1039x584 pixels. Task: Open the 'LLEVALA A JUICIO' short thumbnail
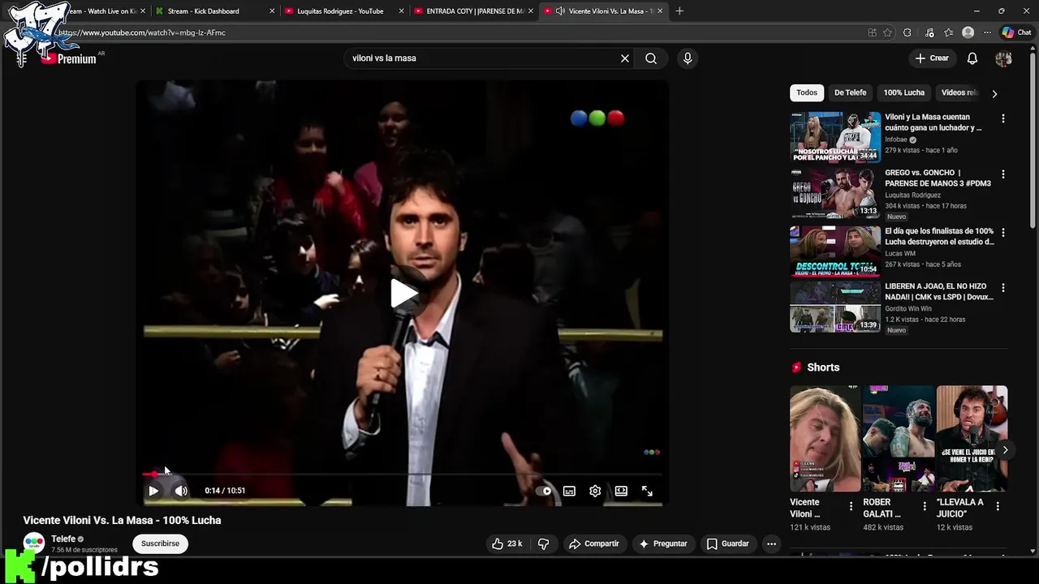tap(972, 439)
